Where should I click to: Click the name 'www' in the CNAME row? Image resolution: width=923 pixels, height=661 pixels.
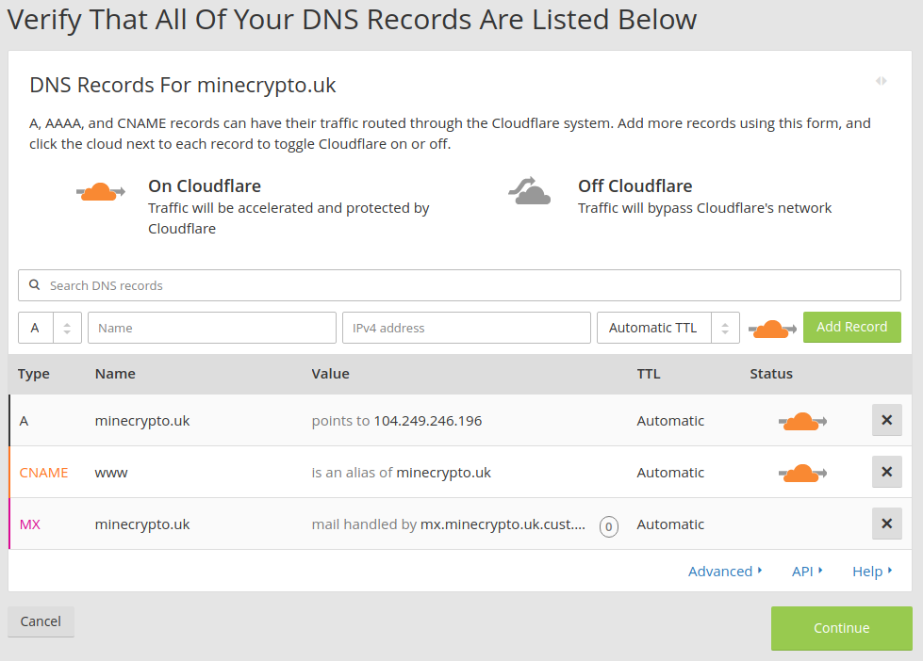[x=111, y=473]
